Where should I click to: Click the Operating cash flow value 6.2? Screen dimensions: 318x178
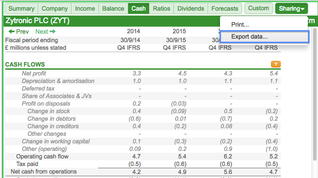coord(228,157)
